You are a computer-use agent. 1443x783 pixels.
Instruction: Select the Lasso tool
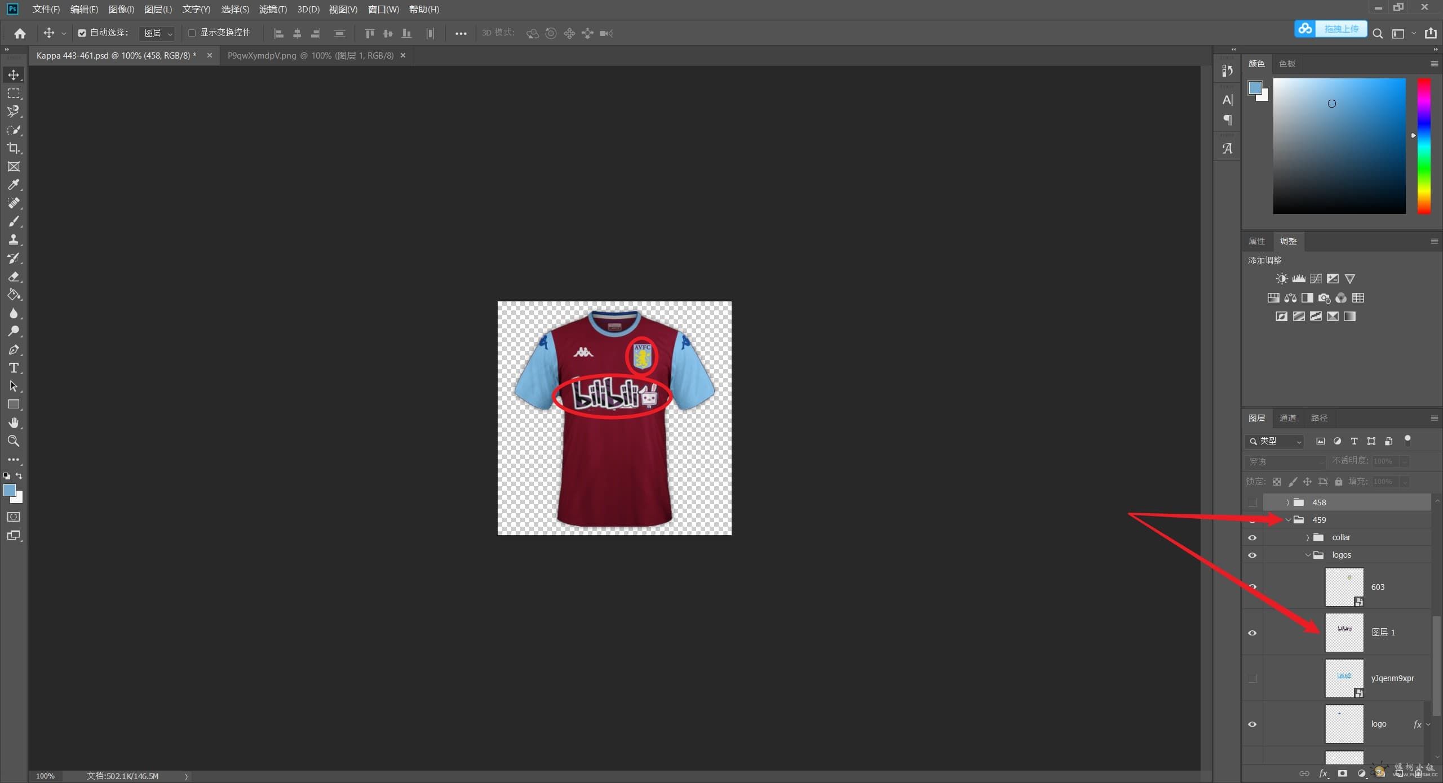pos(14,111)
